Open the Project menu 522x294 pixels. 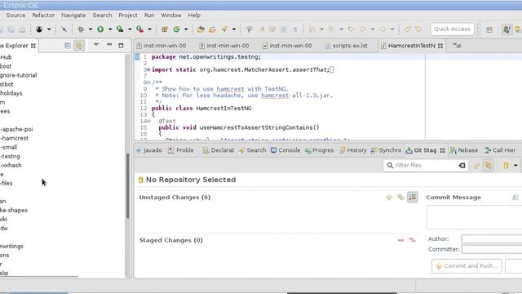coord(128,16)
